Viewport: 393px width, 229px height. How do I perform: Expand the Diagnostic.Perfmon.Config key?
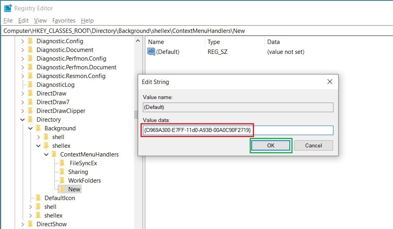(x=23, y=59)
